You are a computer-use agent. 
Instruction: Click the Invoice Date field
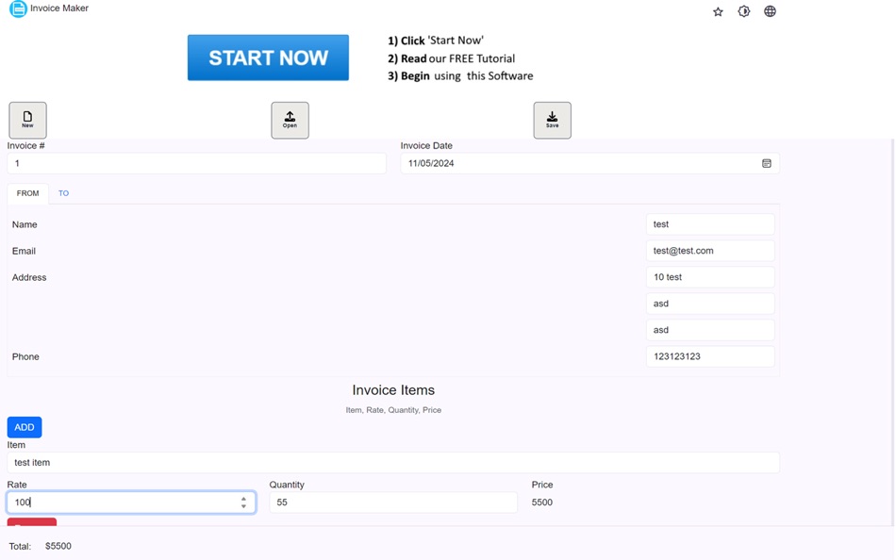(589, 163)
